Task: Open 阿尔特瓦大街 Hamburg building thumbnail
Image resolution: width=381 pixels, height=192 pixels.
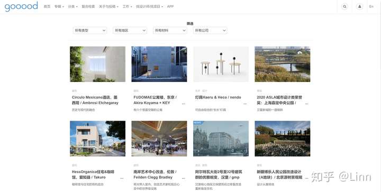Action: tap(221, 139)
